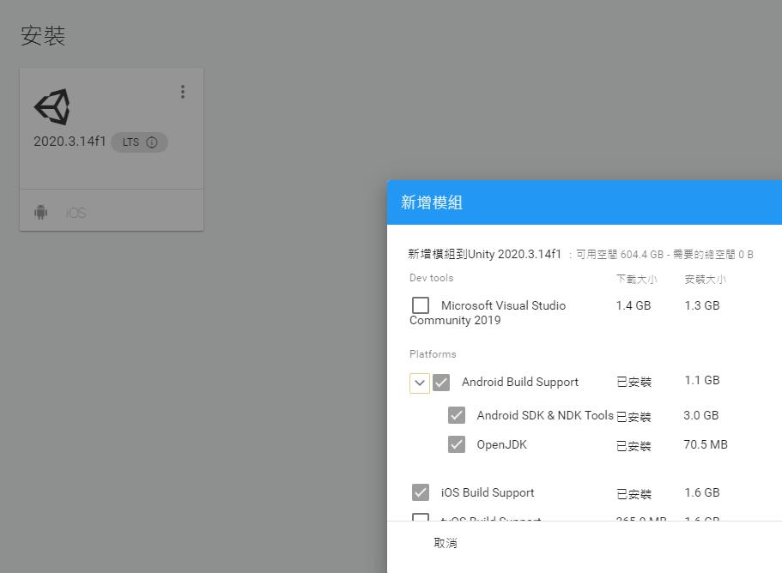782x573 pixels.
Task: Click the 1.3 GB install size value
Action: coord(702,305)
